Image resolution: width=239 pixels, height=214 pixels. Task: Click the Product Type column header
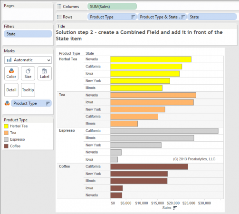coord(69,53)
